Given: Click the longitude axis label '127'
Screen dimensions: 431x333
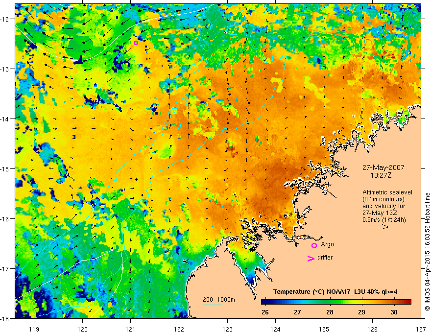Looking at the screenshot, I should pyautogui.click(x=421, y=330).
